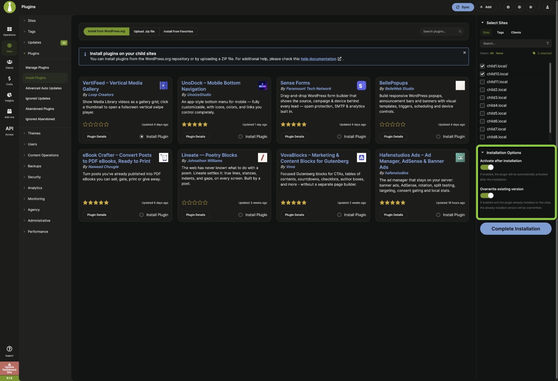This screenshot has width=558, height=381.
Task: Click the Lineate plugin icon
Action: coord(263,158)
